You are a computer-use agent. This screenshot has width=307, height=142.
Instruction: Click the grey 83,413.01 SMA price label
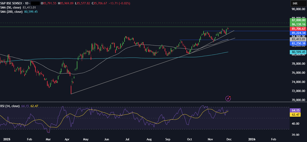[x=298, y=39]
